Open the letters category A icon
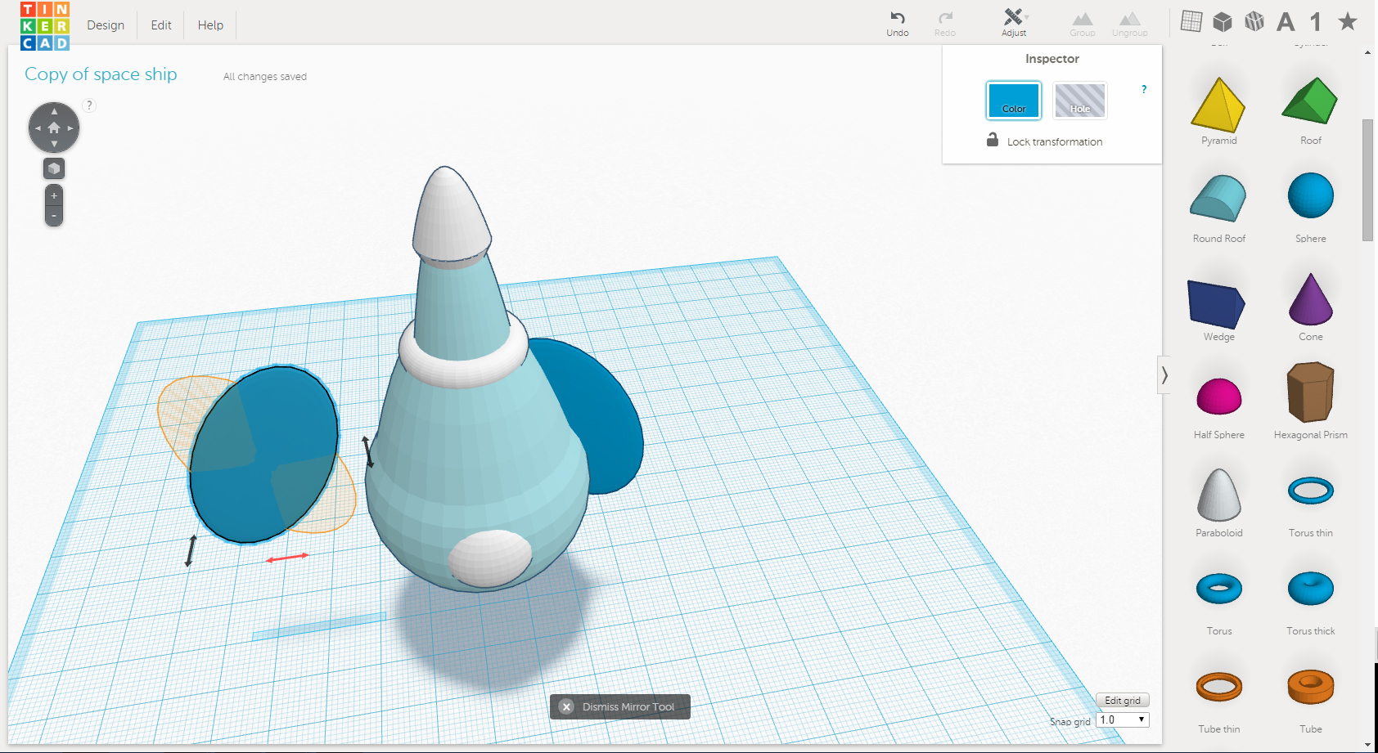 1286,22
